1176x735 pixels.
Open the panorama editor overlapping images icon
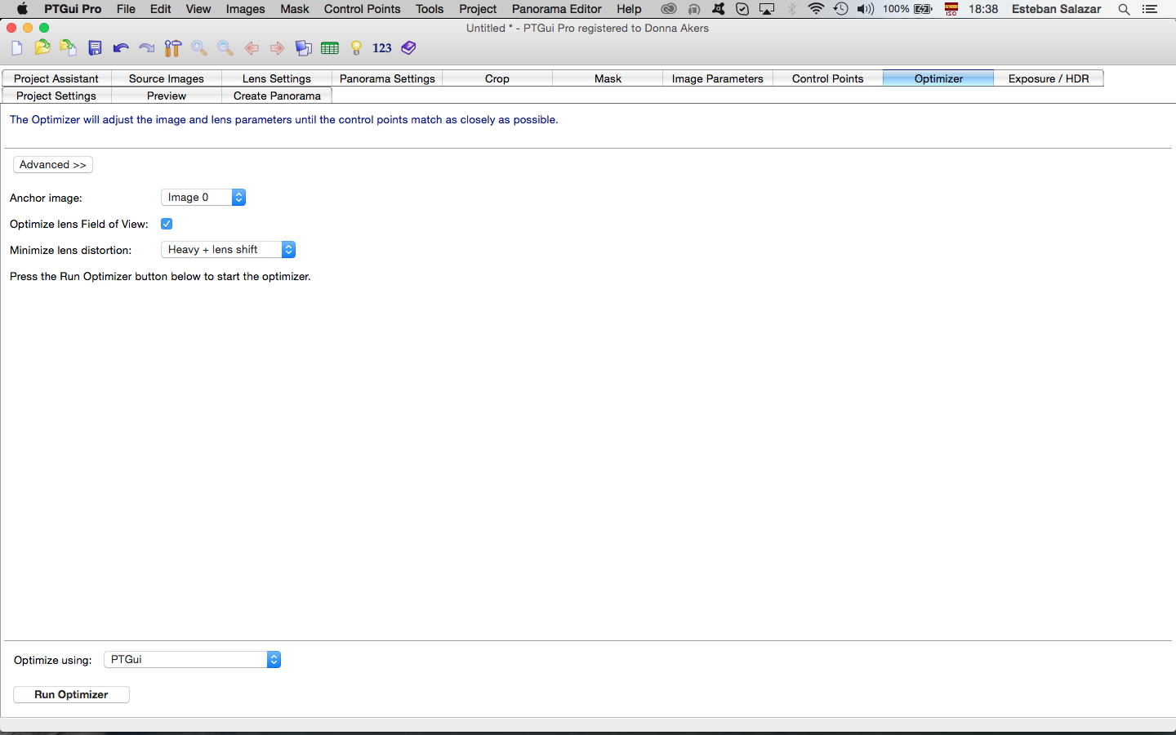(x=304, y=48)
